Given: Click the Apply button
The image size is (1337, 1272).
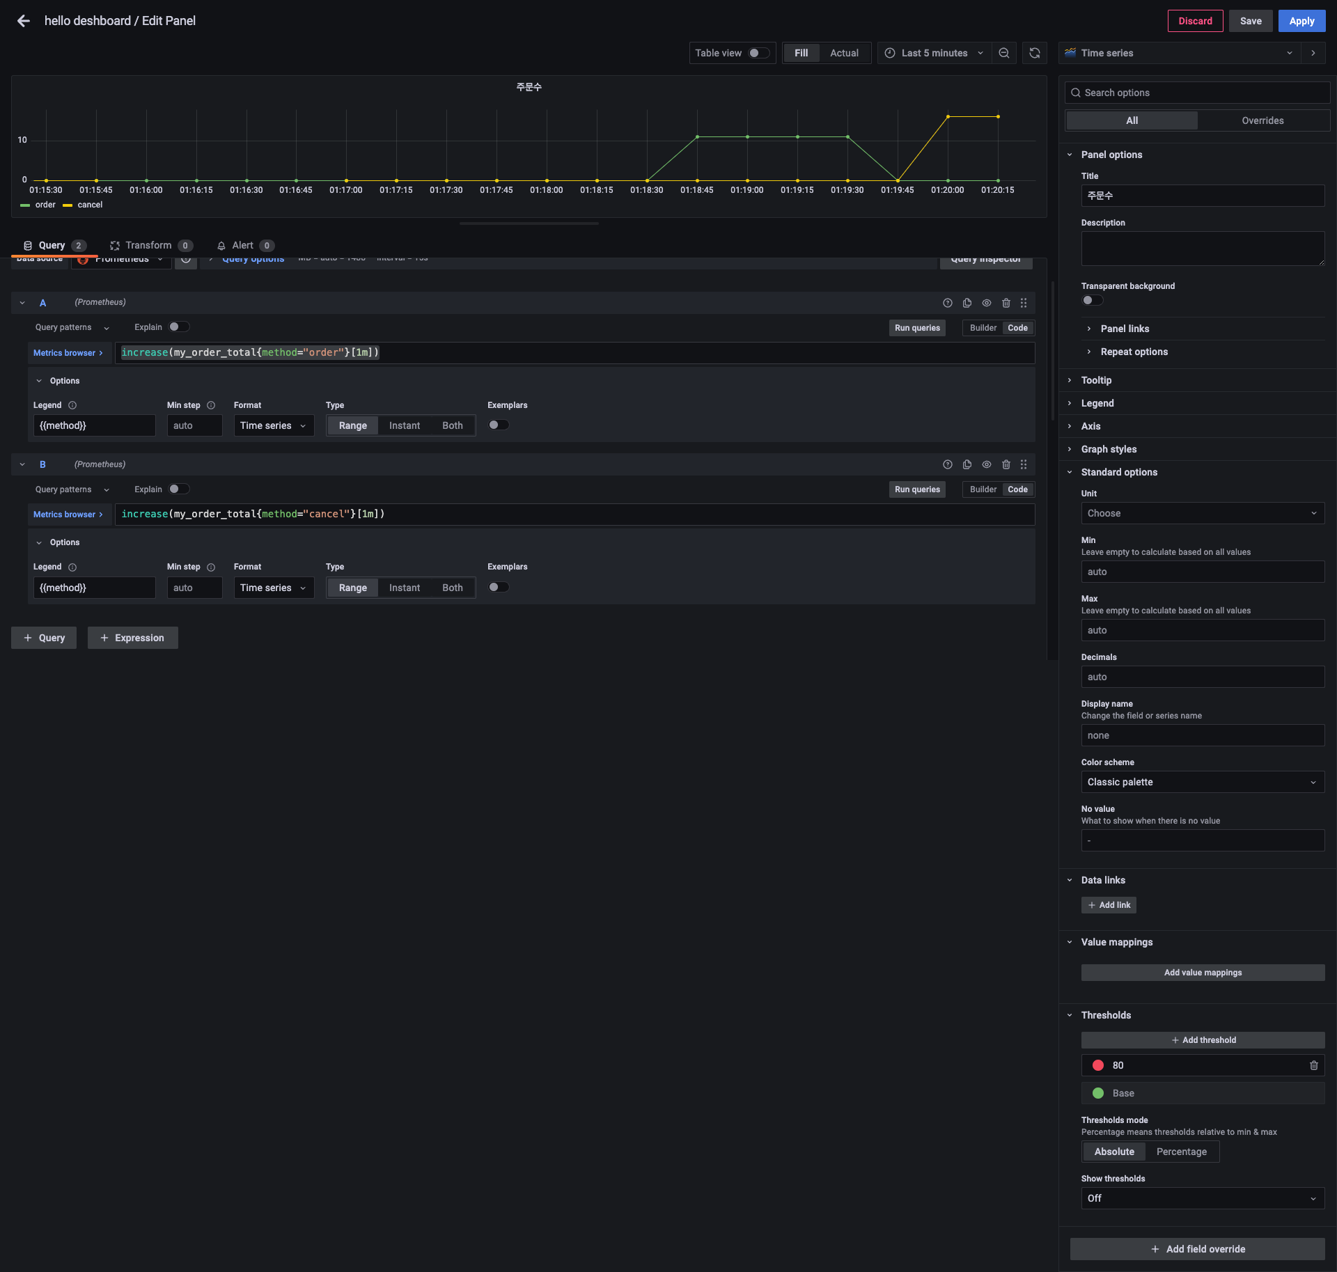Looking at the screenshot, I should click(1301, 21).
